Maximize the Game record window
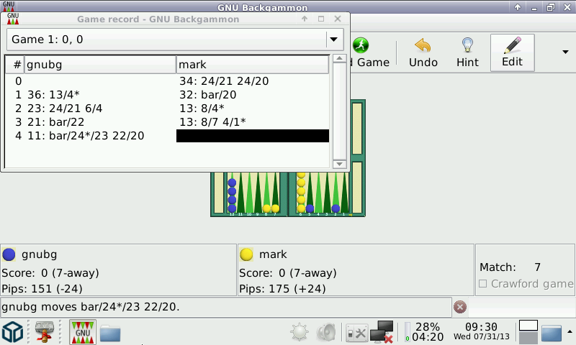 [321, 19]
